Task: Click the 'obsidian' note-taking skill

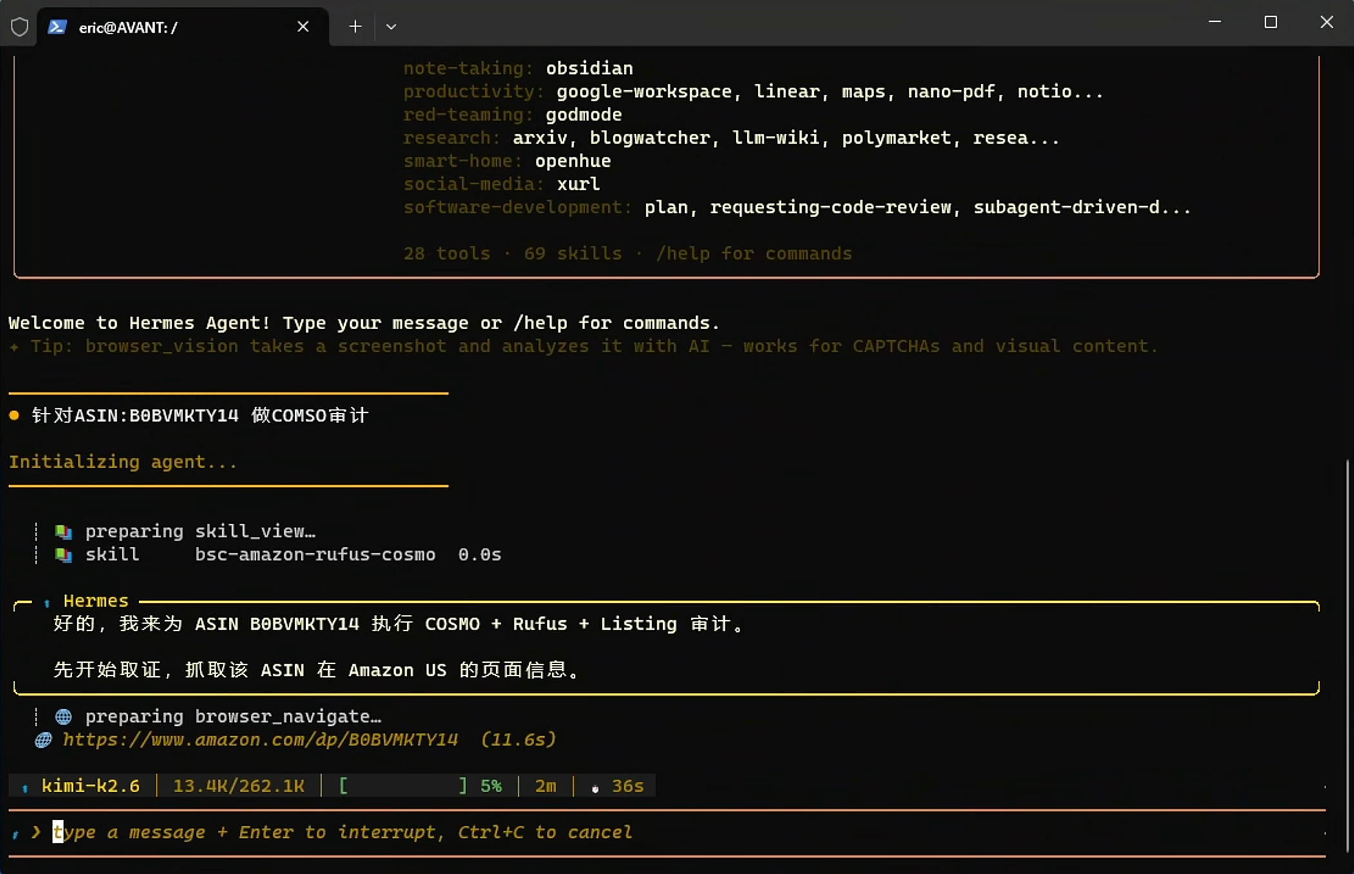Action: 590,68
